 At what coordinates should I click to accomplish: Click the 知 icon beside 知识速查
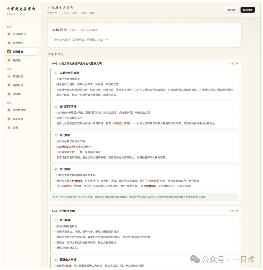(9, 51)
